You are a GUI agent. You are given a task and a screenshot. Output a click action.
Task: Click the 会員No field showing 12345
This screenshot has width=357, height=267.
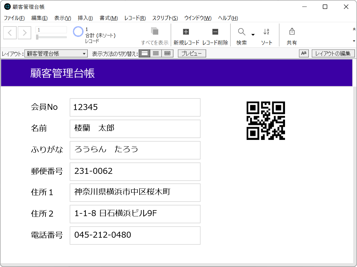click(135, 107)
